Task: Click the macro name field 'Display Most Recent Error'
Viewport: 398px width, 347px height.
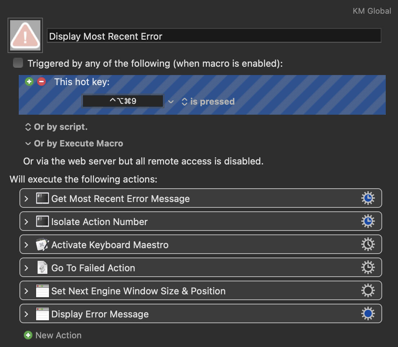Action: tap(214, 36)
